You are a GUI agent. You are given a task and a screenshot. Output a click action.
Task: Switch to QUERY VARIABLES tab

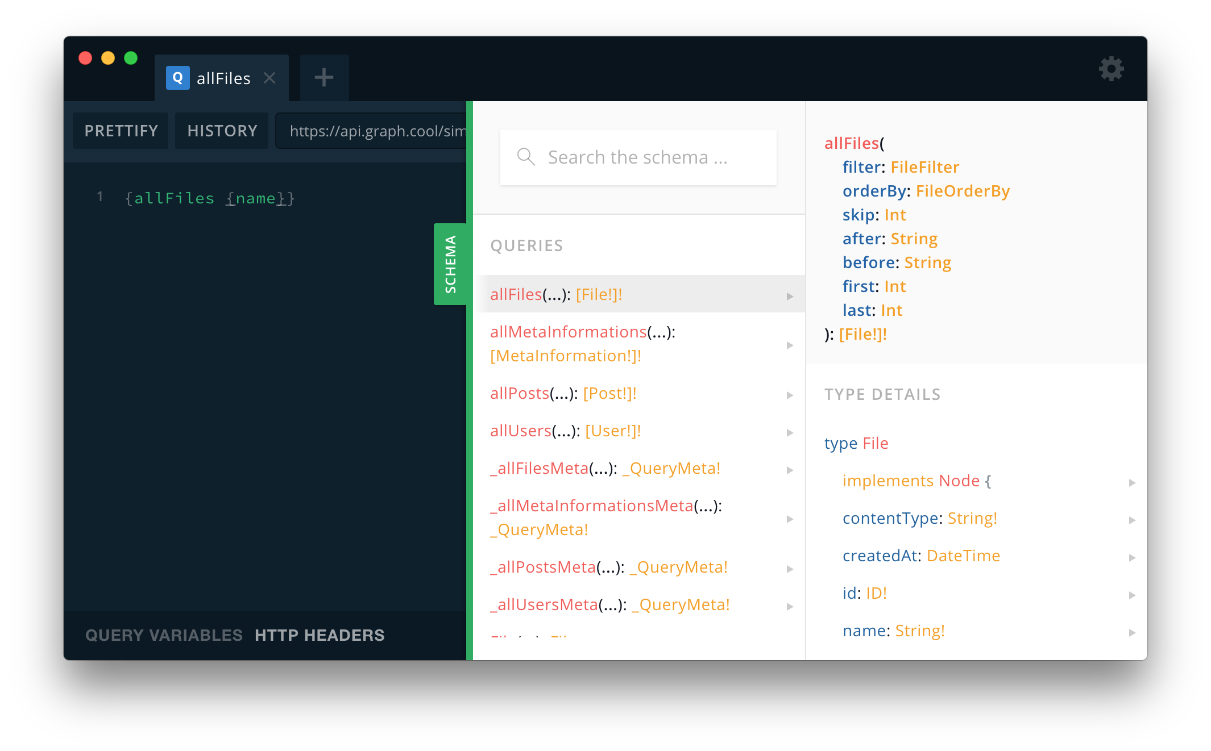[164, 635]
